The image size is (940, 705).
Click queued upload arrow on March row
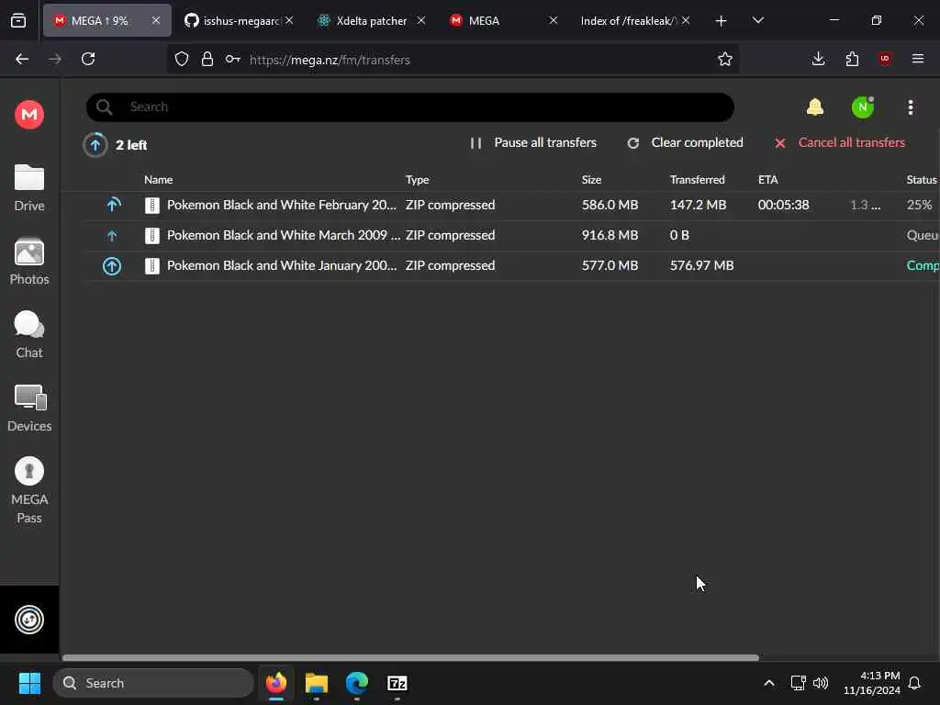tap(112, 236)
